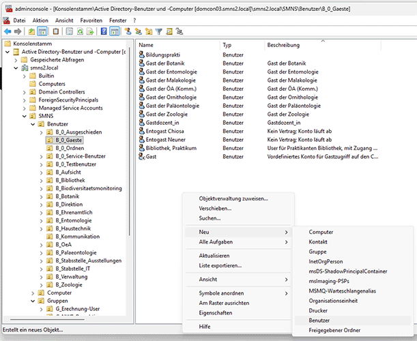This screenshot has width=417, height=341.
Task: Sort list by the Typ column header
Action: (227, 44)
